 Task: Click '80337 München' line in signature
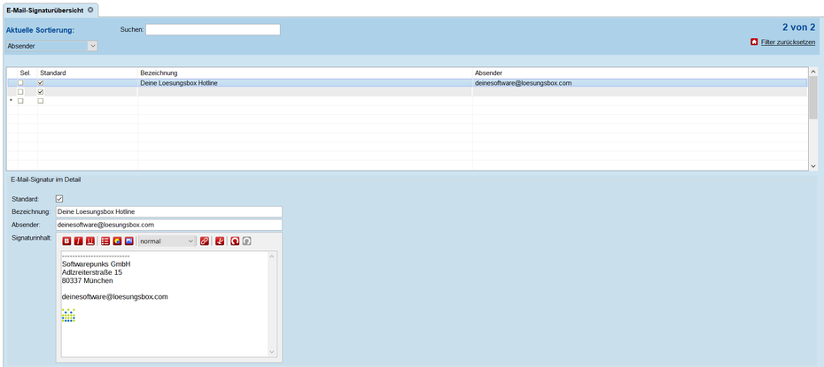tap(87, 281)
